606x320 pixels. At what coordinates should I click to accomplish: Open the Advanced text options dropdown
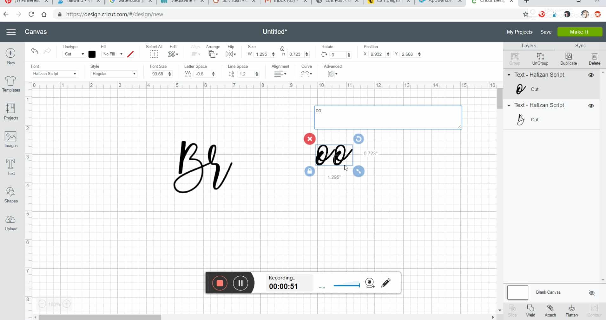pyautogui.click(x=332, y=74)
